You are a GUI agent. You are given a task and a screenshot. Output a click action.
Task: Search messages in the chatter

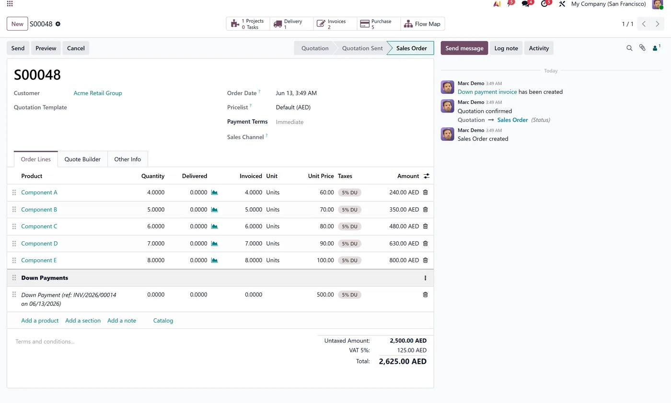tap(629, 48)
